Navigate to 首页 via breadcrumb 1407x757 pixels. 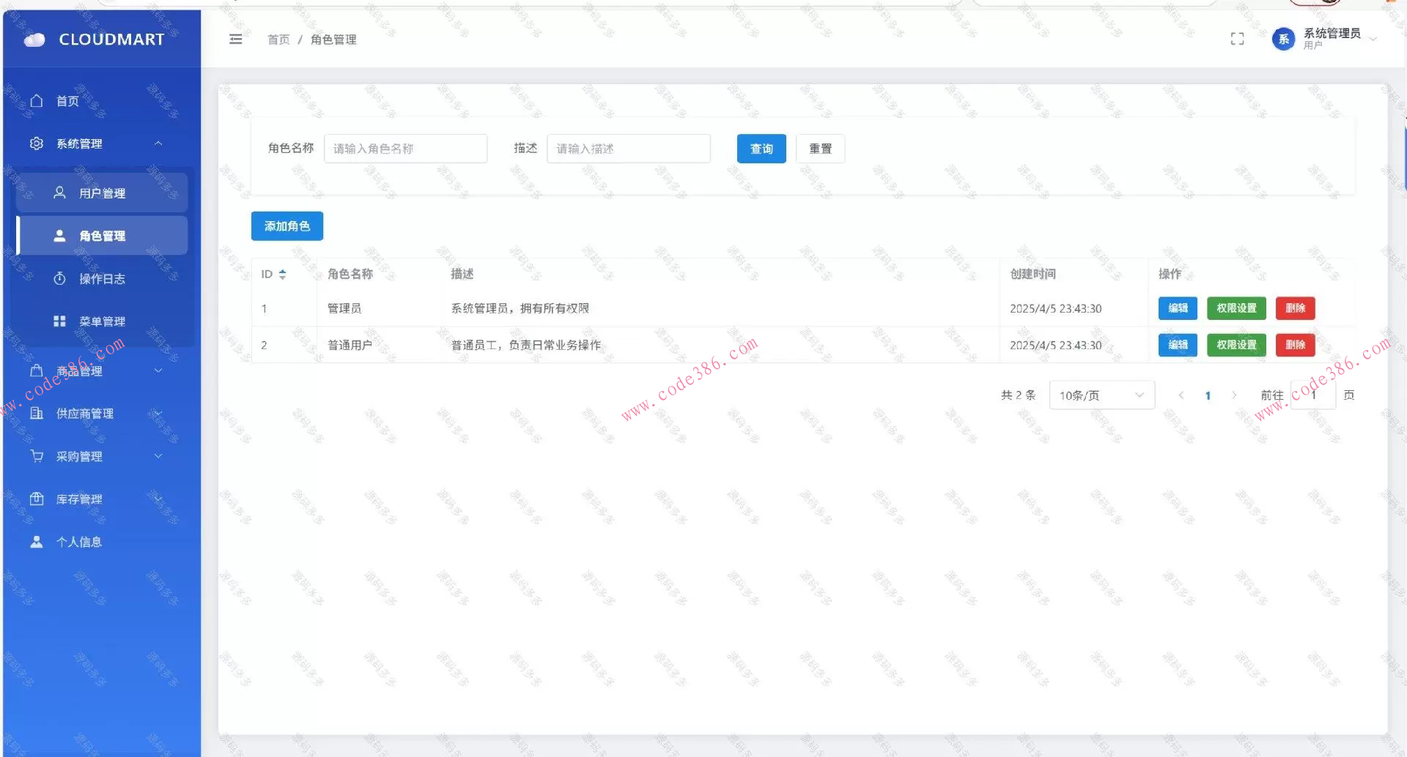click(x=278, y=40)
